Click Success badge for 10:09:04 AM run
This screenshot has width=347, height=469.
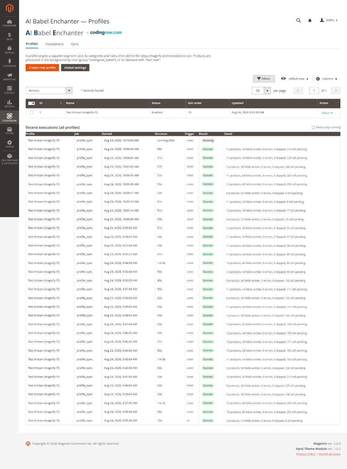click(208, 149)
